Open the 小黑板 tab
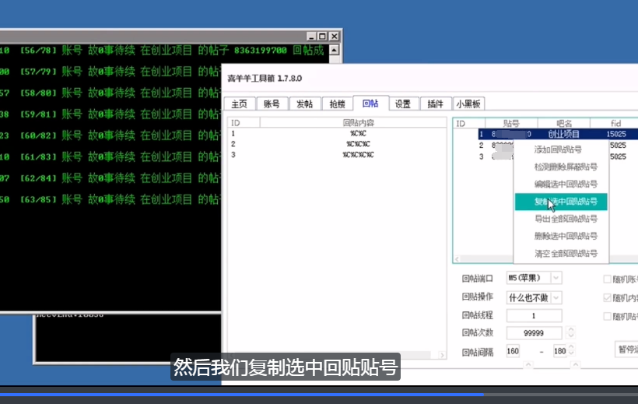This screenshot has height=404, width=638. point(468,104)
